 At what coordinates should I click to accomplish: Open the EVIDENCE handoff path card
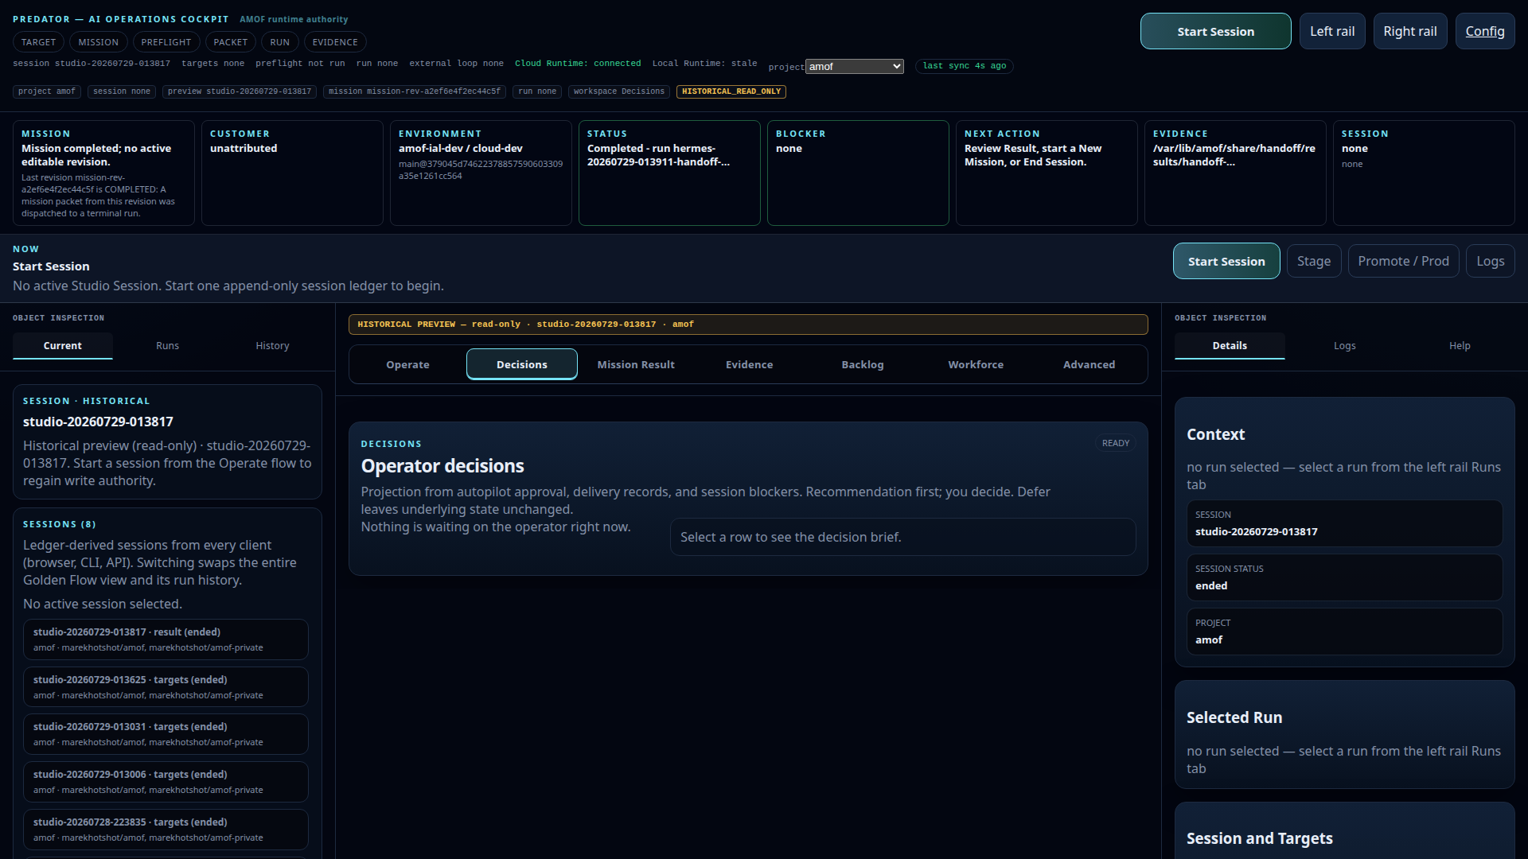[1235, 173]
